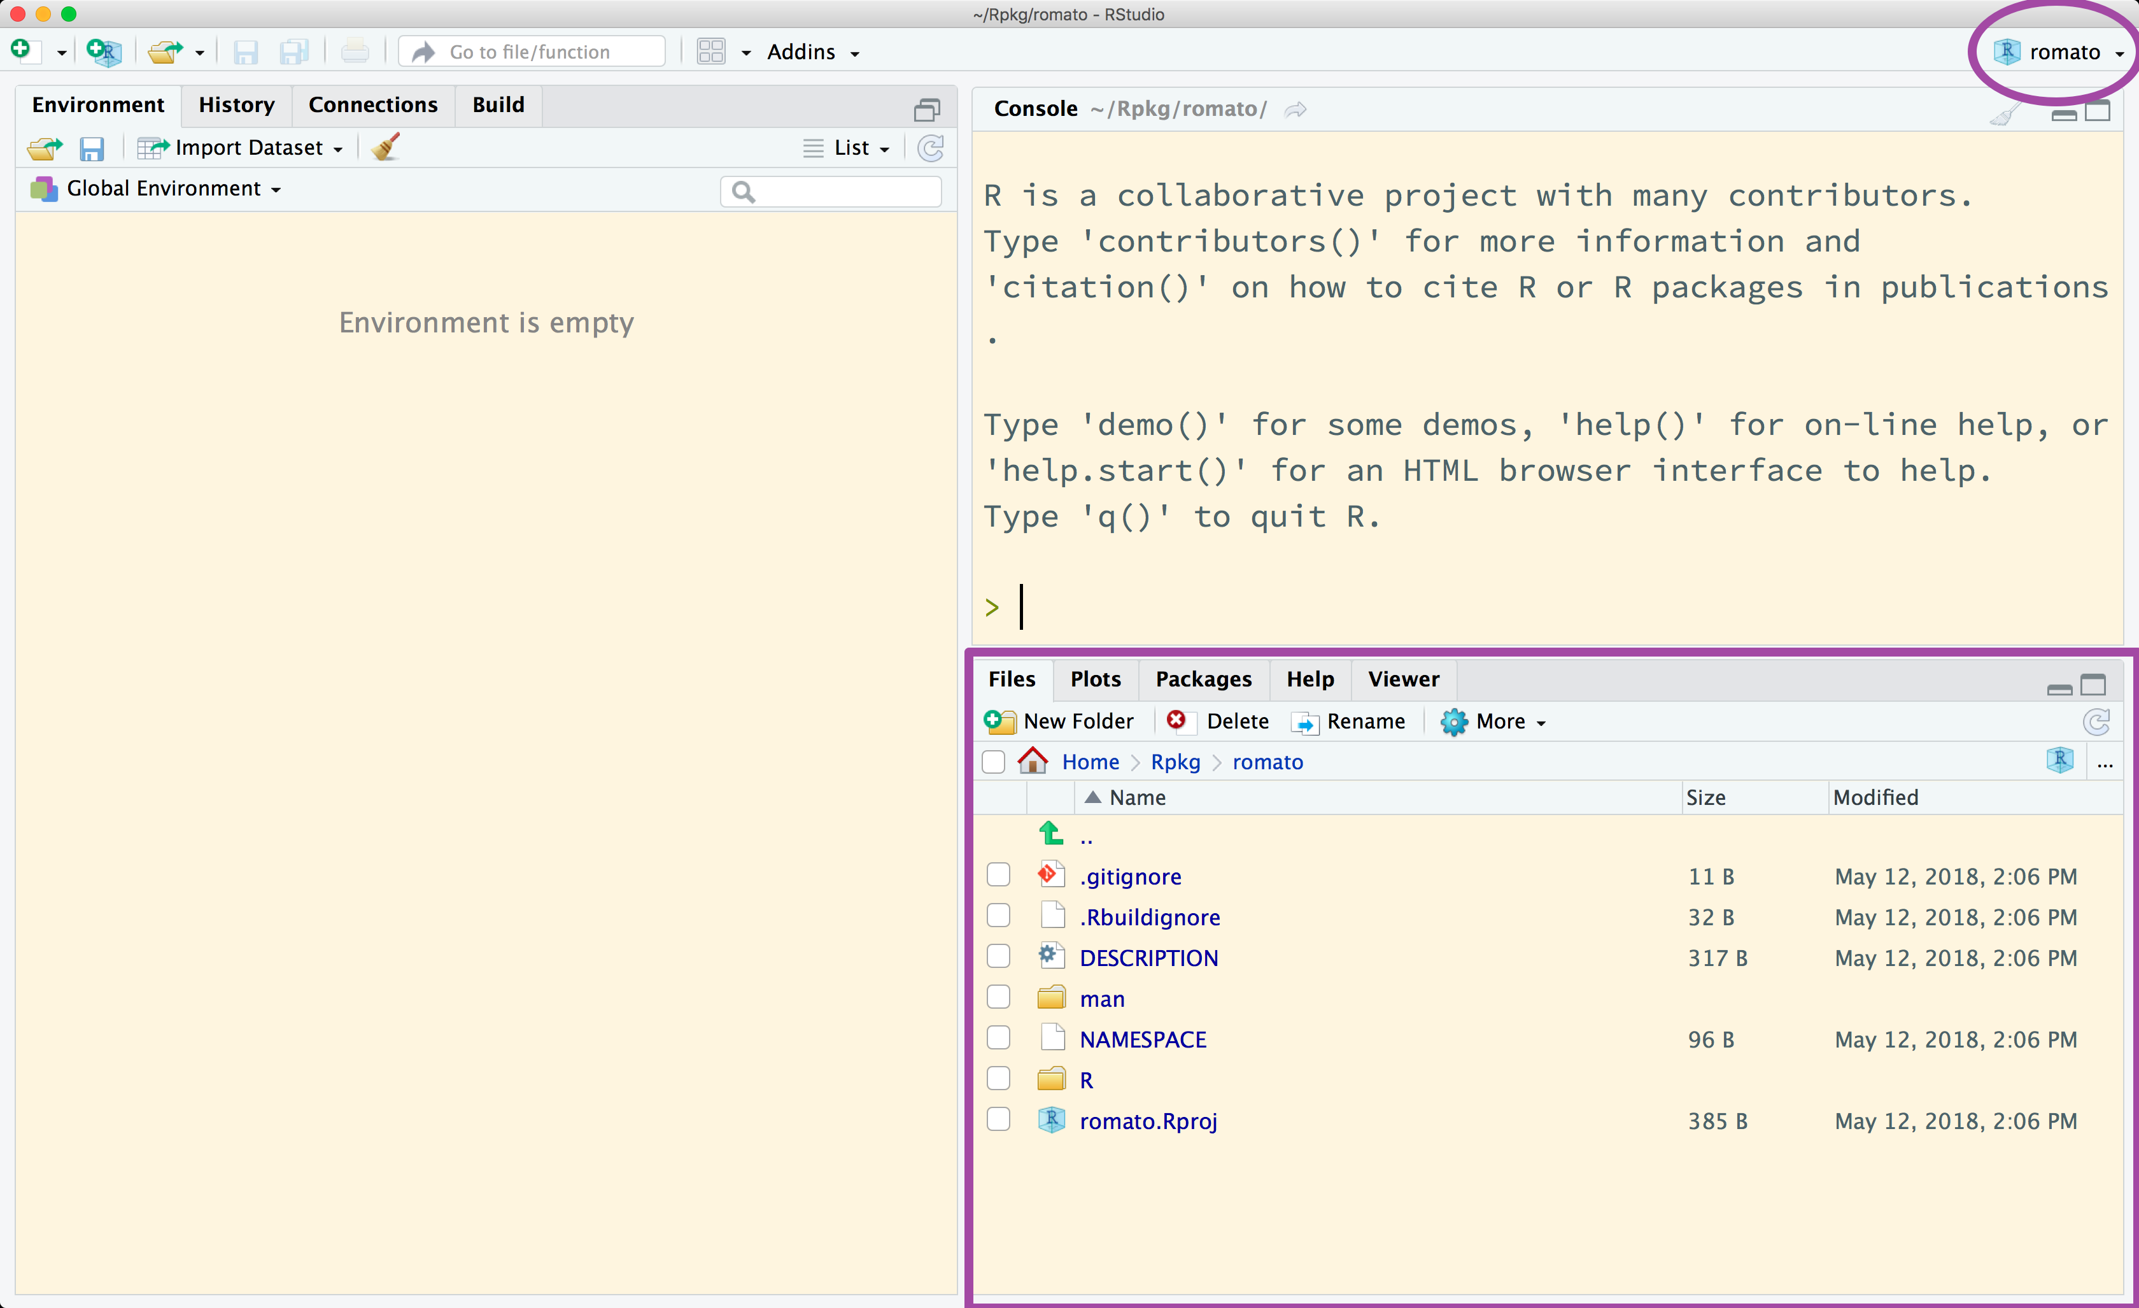This screenshot has width=2139, height=1308.
Task: Check the romato.Rproj file checkbox
Action: click(x=998, y=1120)
